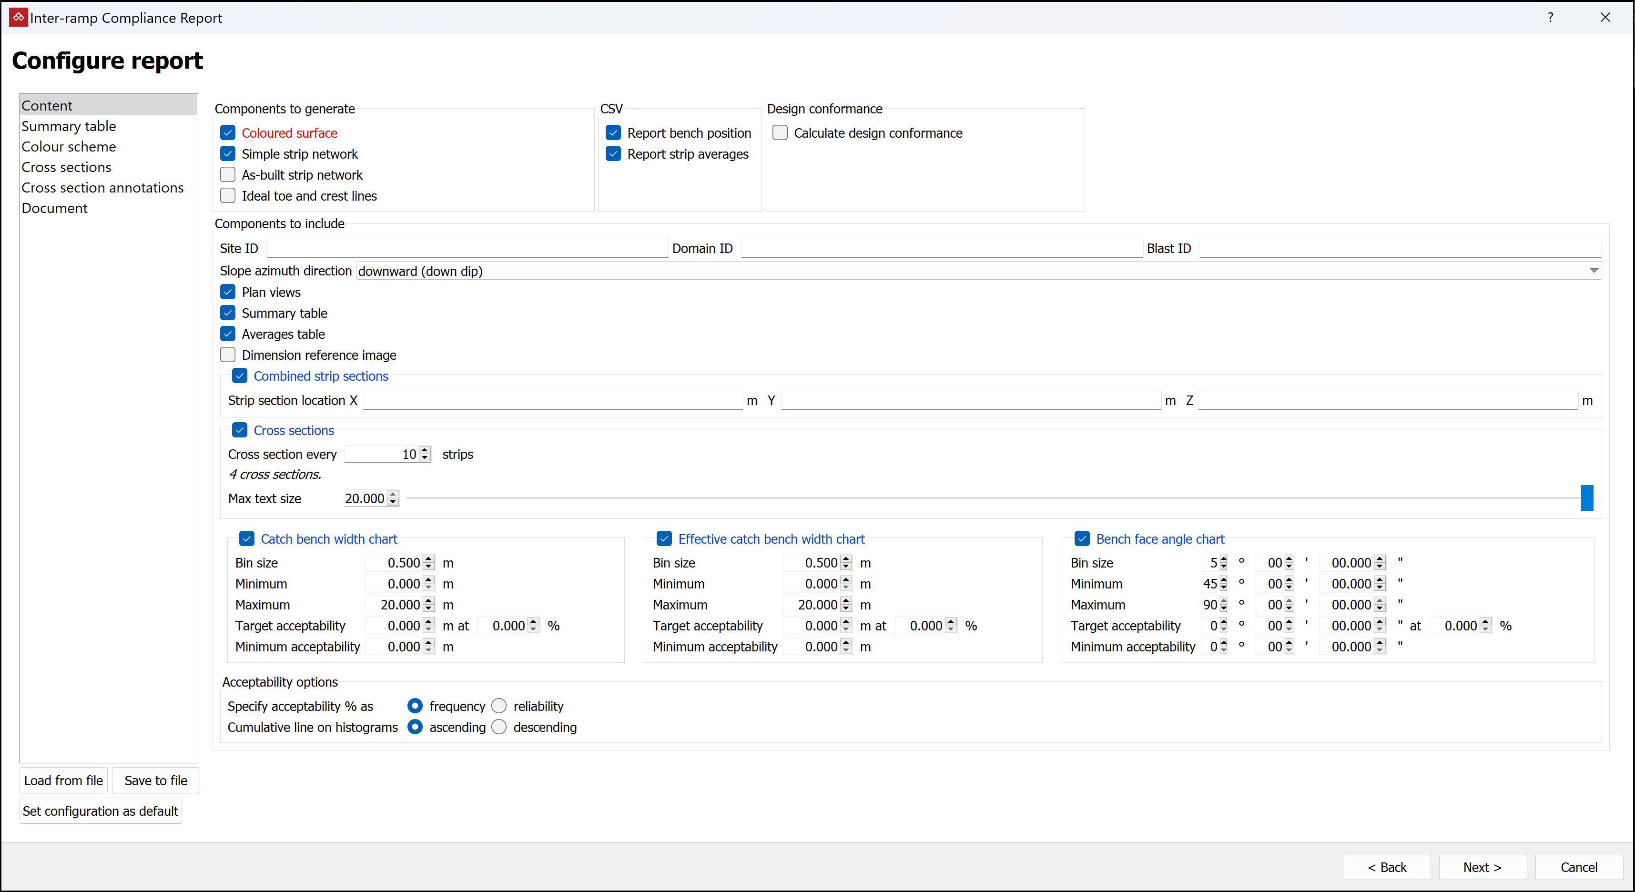Click Save to file button
The height and width of the screenshot is (892, 1635).
point(155,780)
